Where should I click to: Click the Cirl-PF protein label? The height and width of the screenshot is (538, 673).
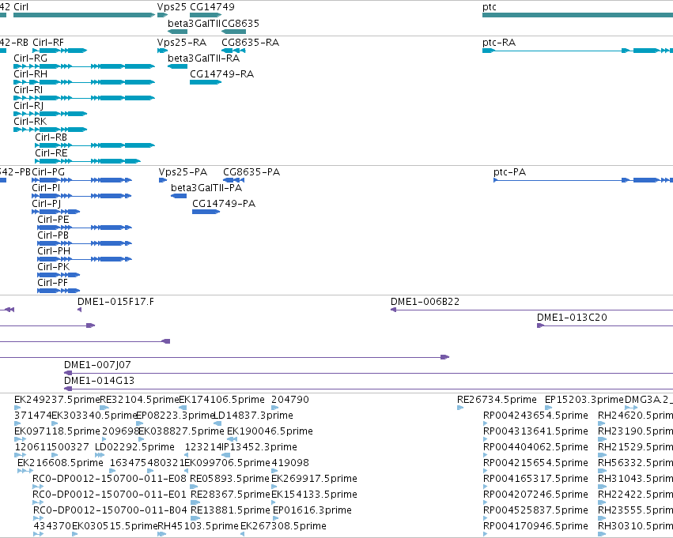[x=52, y=283]
